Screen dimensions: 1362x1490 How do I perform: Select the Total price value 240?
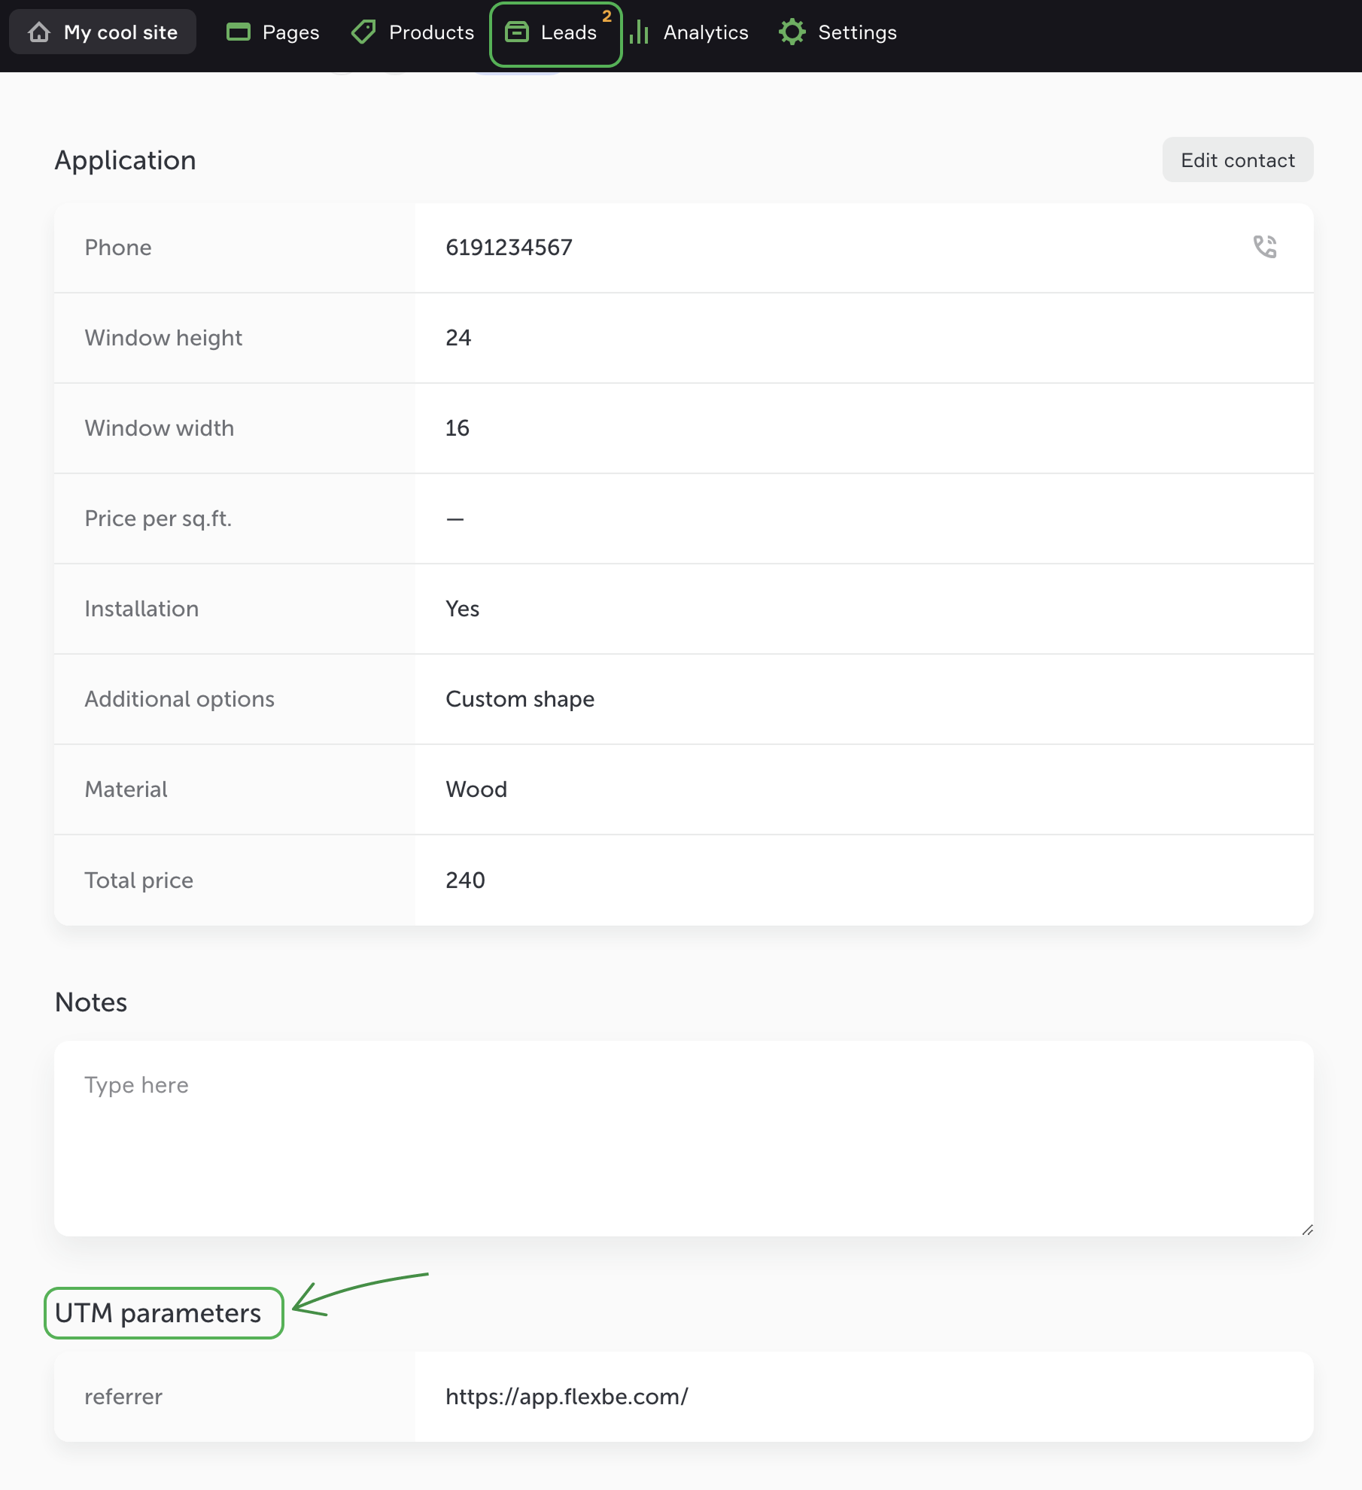click(x=465, y=880)
